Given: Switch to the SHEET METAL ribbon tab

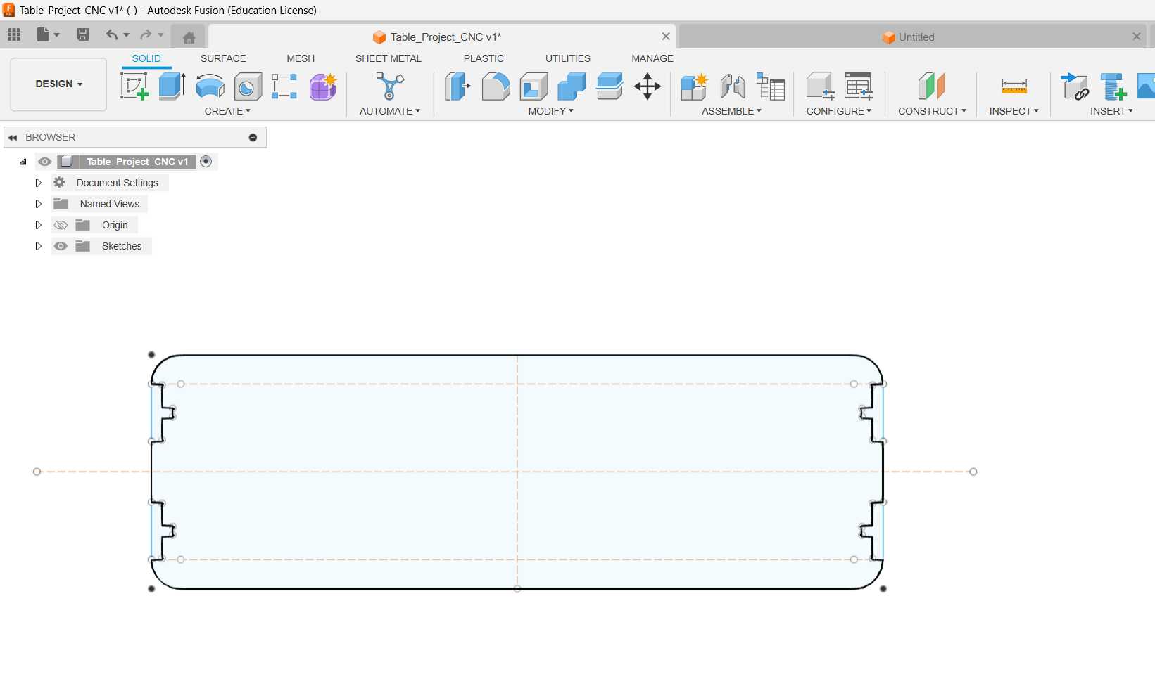Looking at the screenshot, I should pyautogui.click(x=389, y=58).
